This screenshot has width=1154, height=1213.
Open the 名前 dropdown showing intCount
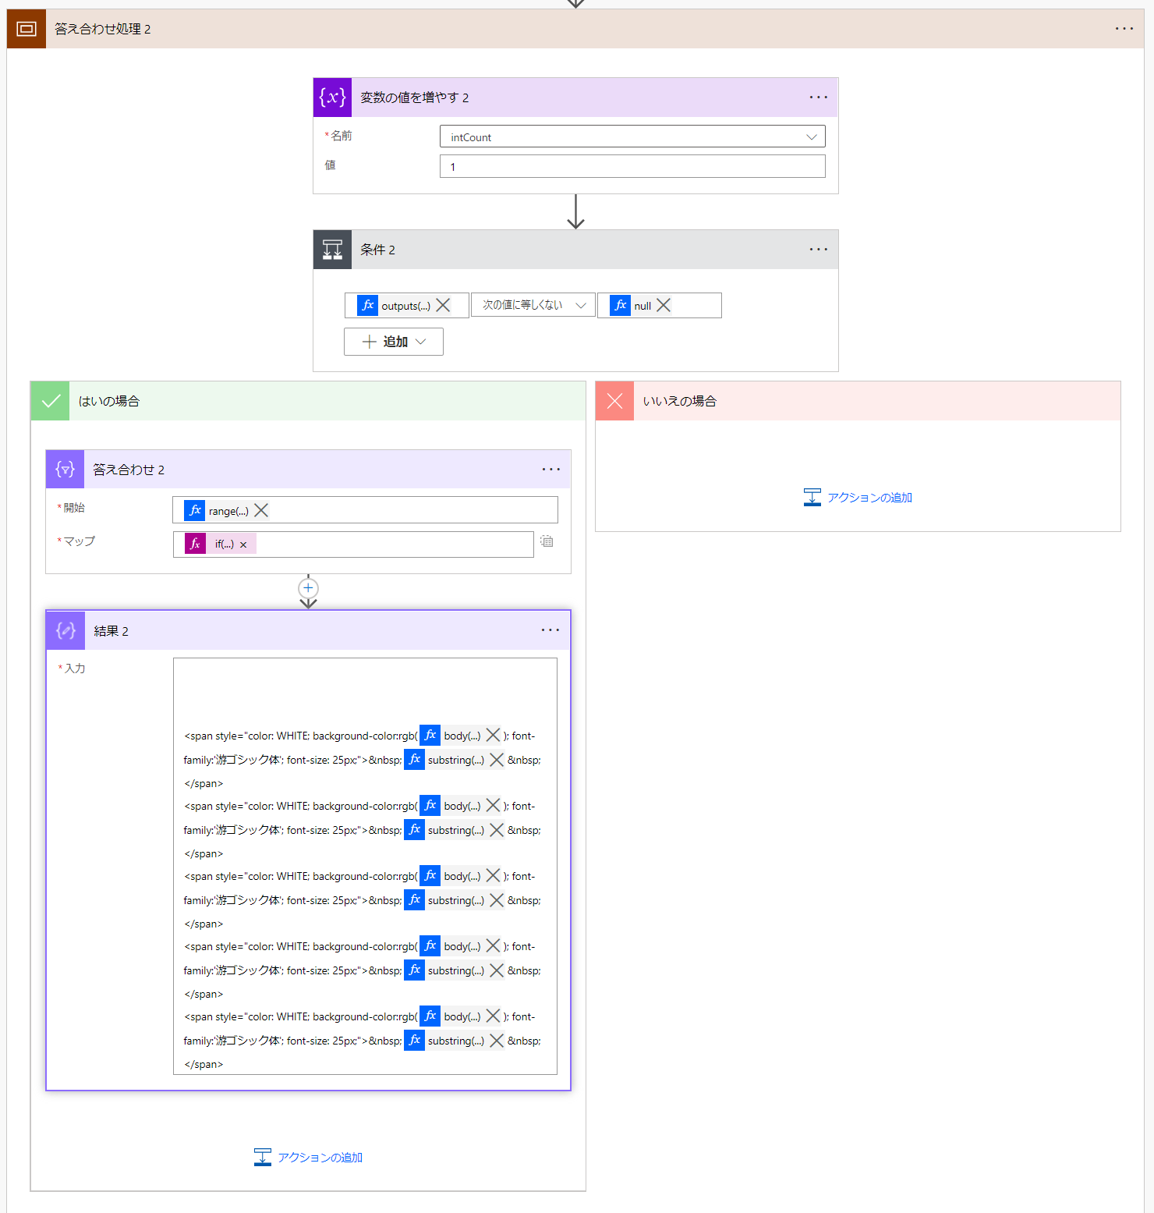[x=632, y=137]
